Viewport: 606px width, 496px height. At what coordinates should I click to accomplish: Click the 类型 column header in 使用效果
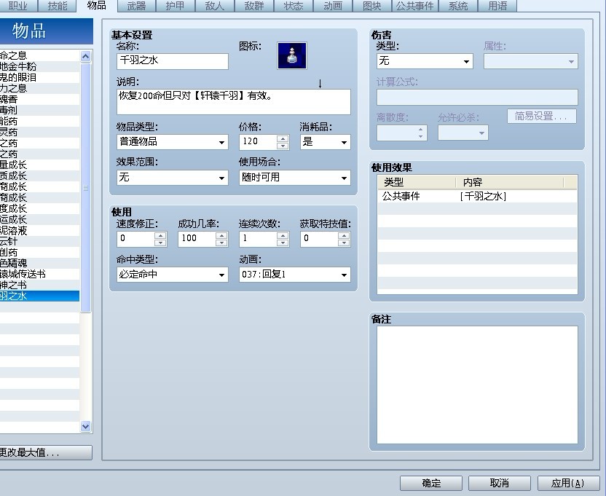click(417, 182)
